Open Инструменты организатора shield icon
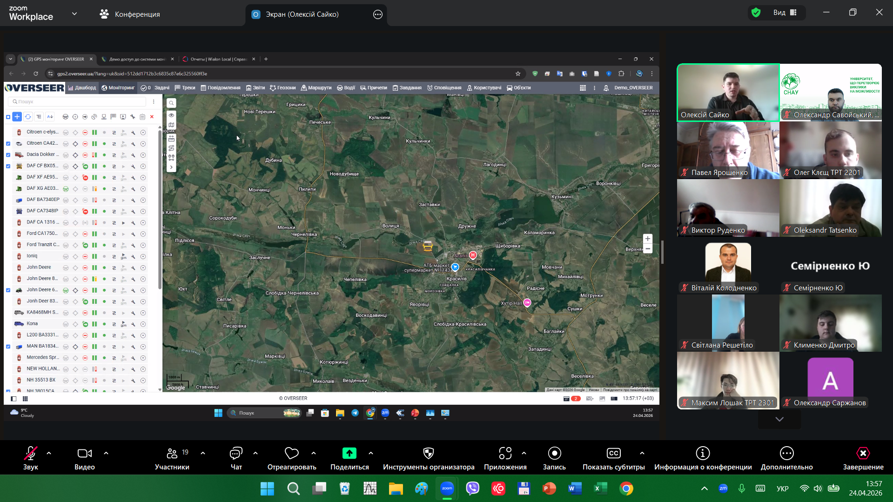The image size is (893, 502). click(428, 454)
